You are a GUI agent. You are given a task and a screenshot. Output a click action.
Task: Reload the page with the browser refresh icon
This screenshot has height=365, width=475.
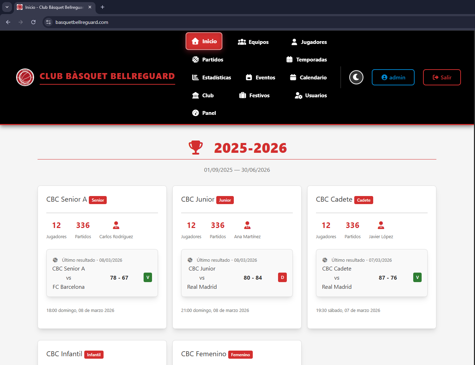click(33, 22)
